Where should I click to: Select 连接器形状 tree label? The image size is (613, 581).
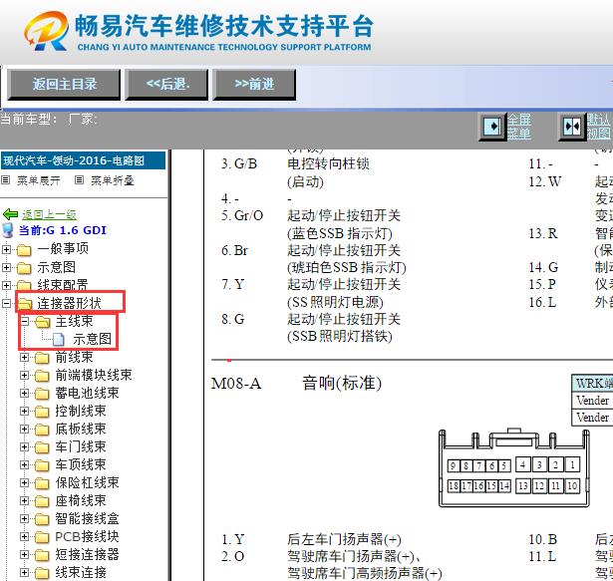tap(69, 303)
